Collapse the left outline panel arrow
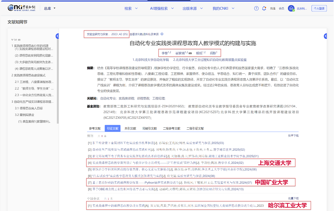This screenshot has width=334, height=211. pyautogui.click(x=57, y=36)
